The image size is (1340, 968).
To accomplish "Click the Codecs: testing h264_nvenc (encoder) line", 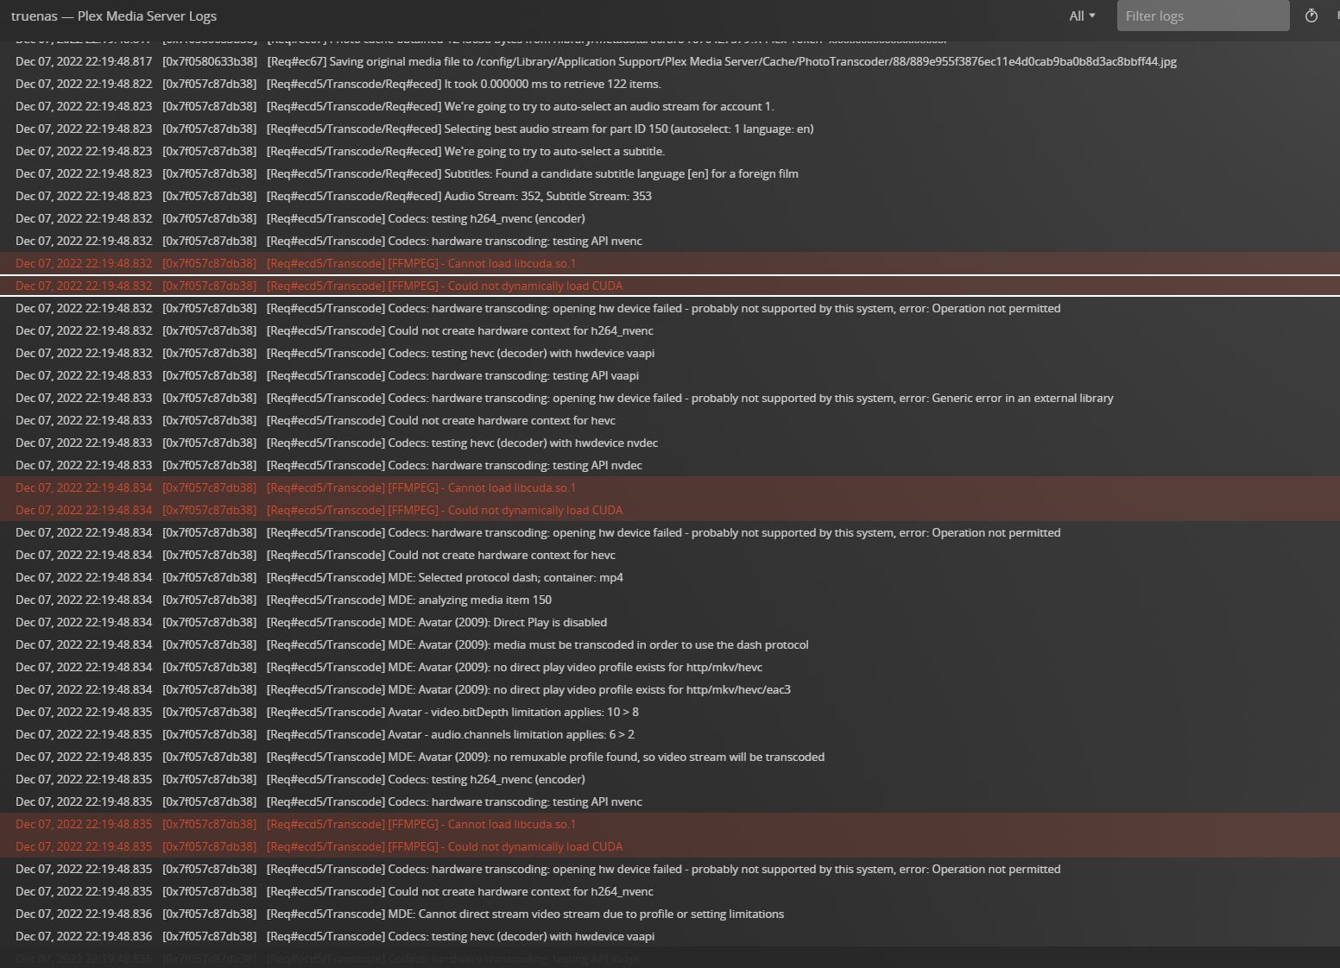I will (426, 218).
